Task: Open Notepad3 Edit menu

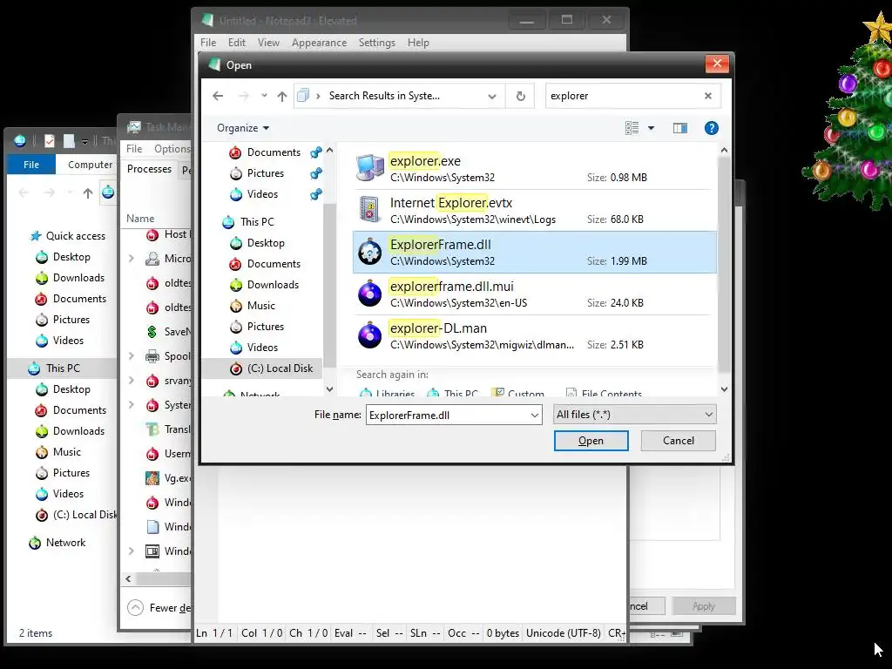Action: [237, 43]
